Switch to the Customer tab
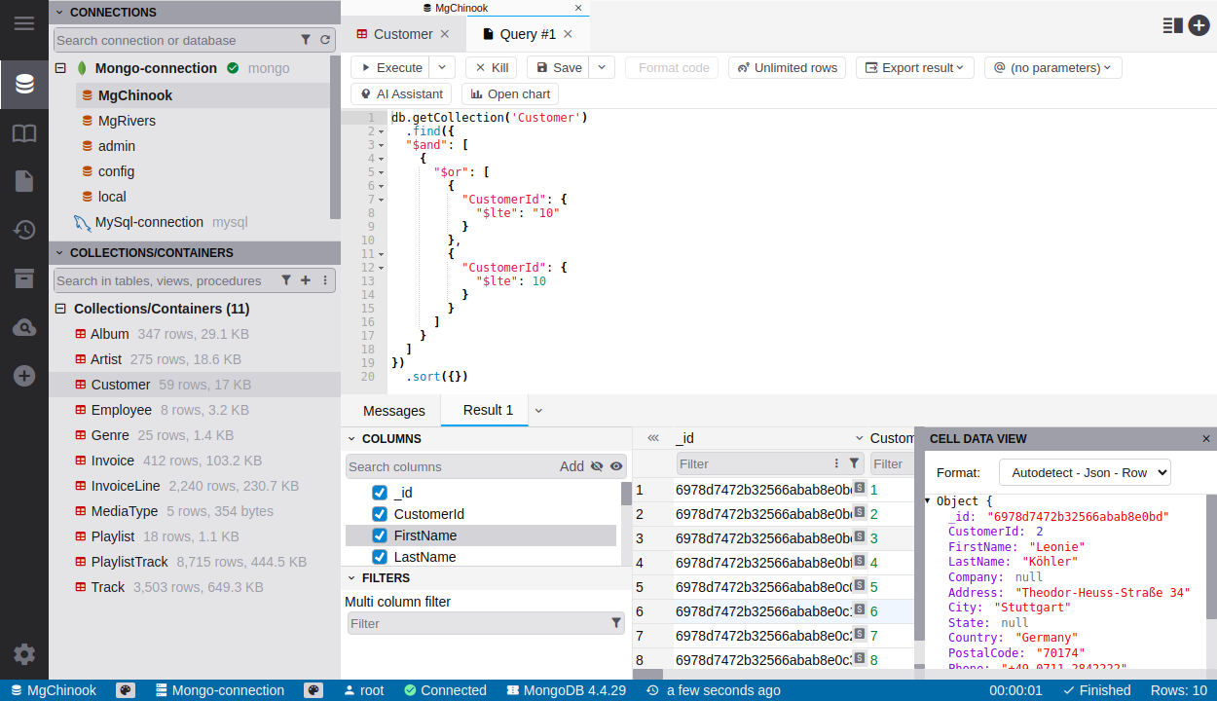 (402, 34)
